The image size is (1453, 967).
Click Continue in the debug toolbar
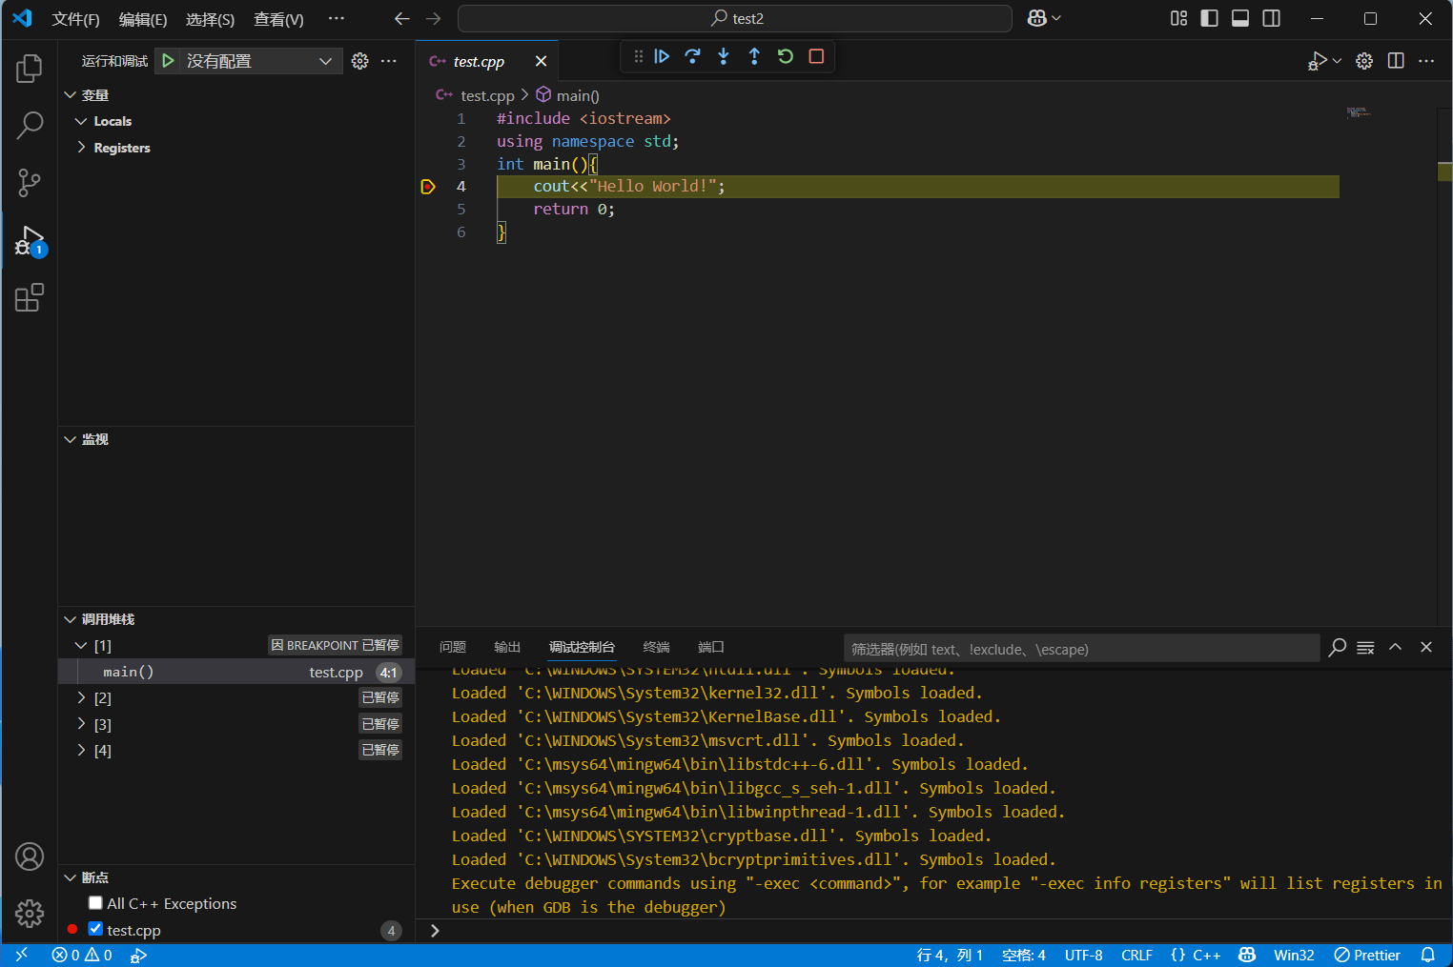(662, 57)
